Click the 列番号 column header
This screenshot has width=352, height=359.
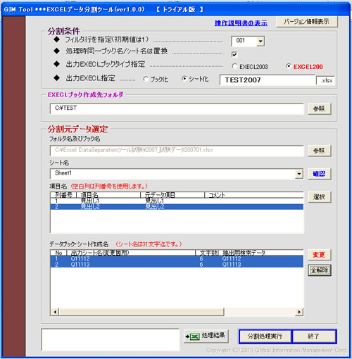[x=63, y=195]
